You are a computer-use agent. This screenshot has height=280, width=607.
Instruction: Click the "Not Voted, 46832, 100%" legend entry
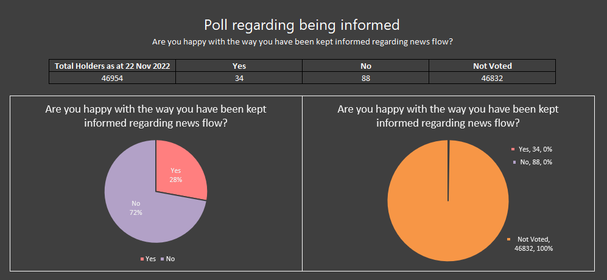coord(535,244)
